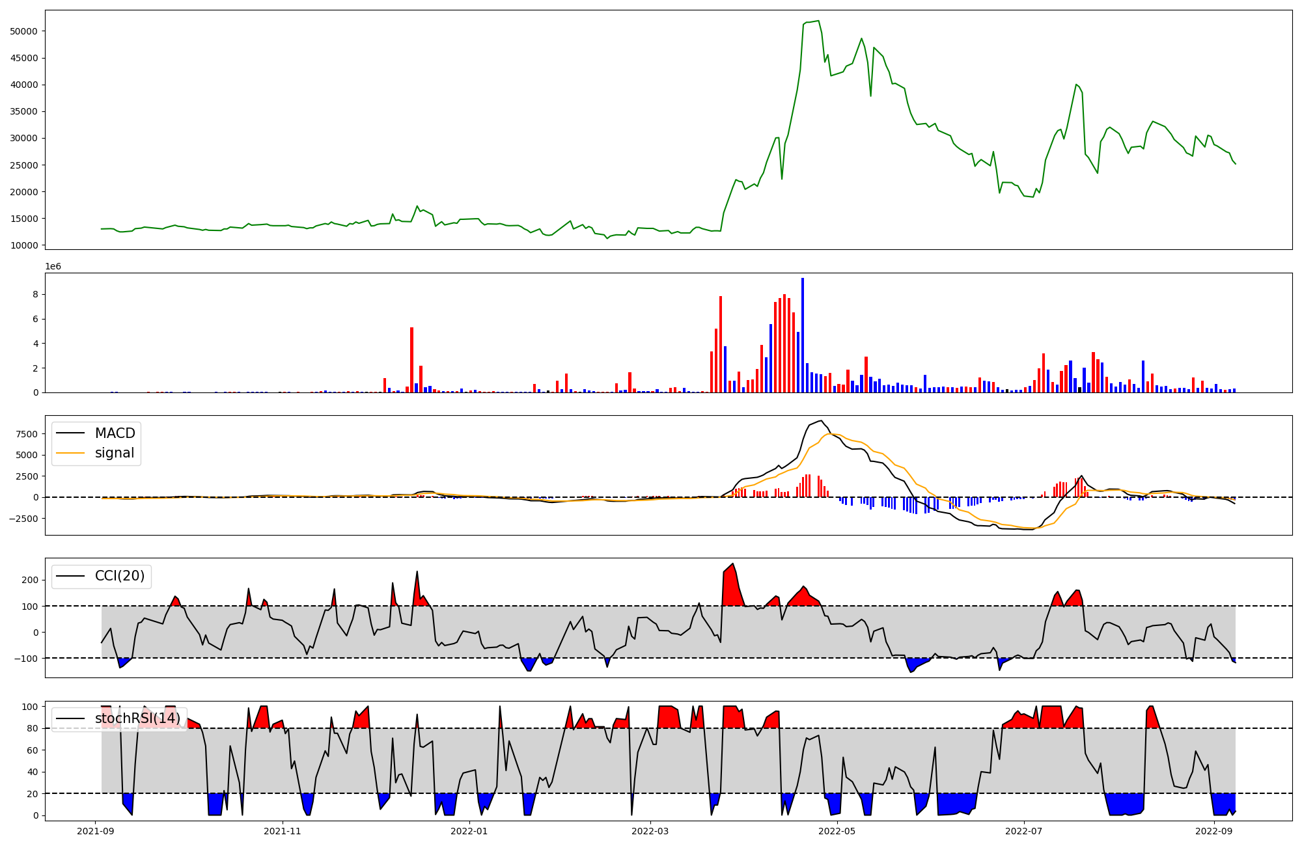Click the 2021-11 x-axis date label
This screenshot has height=846, width=1302.
pyautogui.click(x=283, y=831)
